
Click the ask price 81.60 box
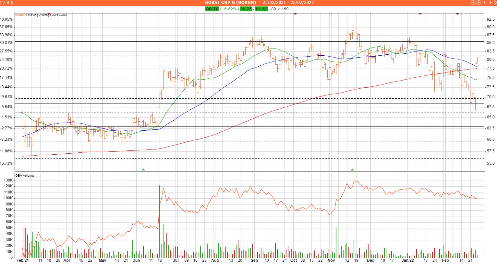point(261,9)
